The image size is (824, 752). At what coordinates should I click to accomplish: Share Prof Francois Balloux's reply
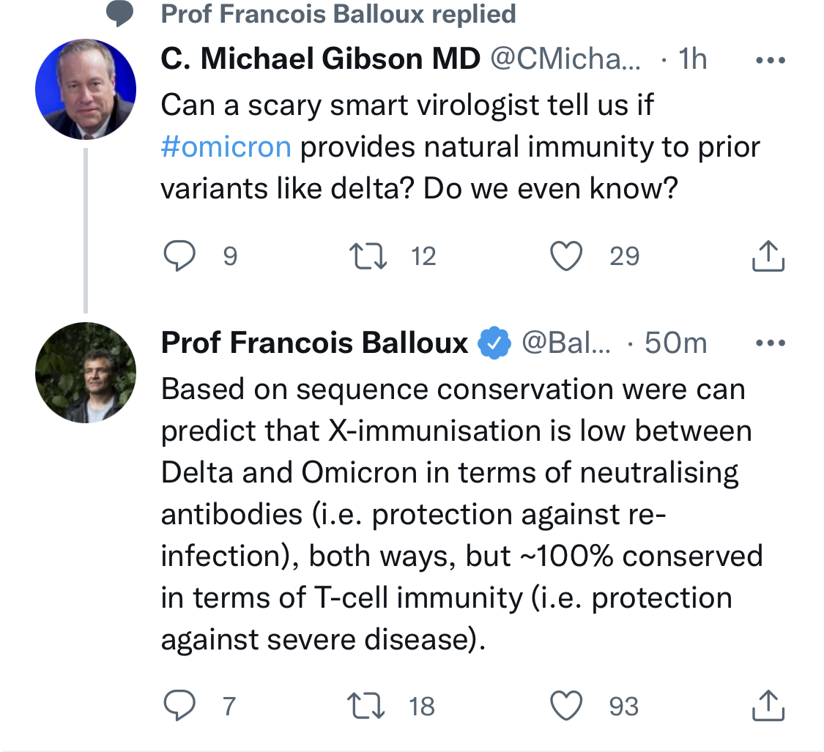click(x=768, y=706)
